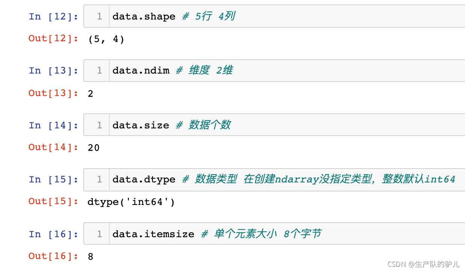The image size is (465, 271).
Task: Click the Out[14] output prompt
Action: point(54,147)
